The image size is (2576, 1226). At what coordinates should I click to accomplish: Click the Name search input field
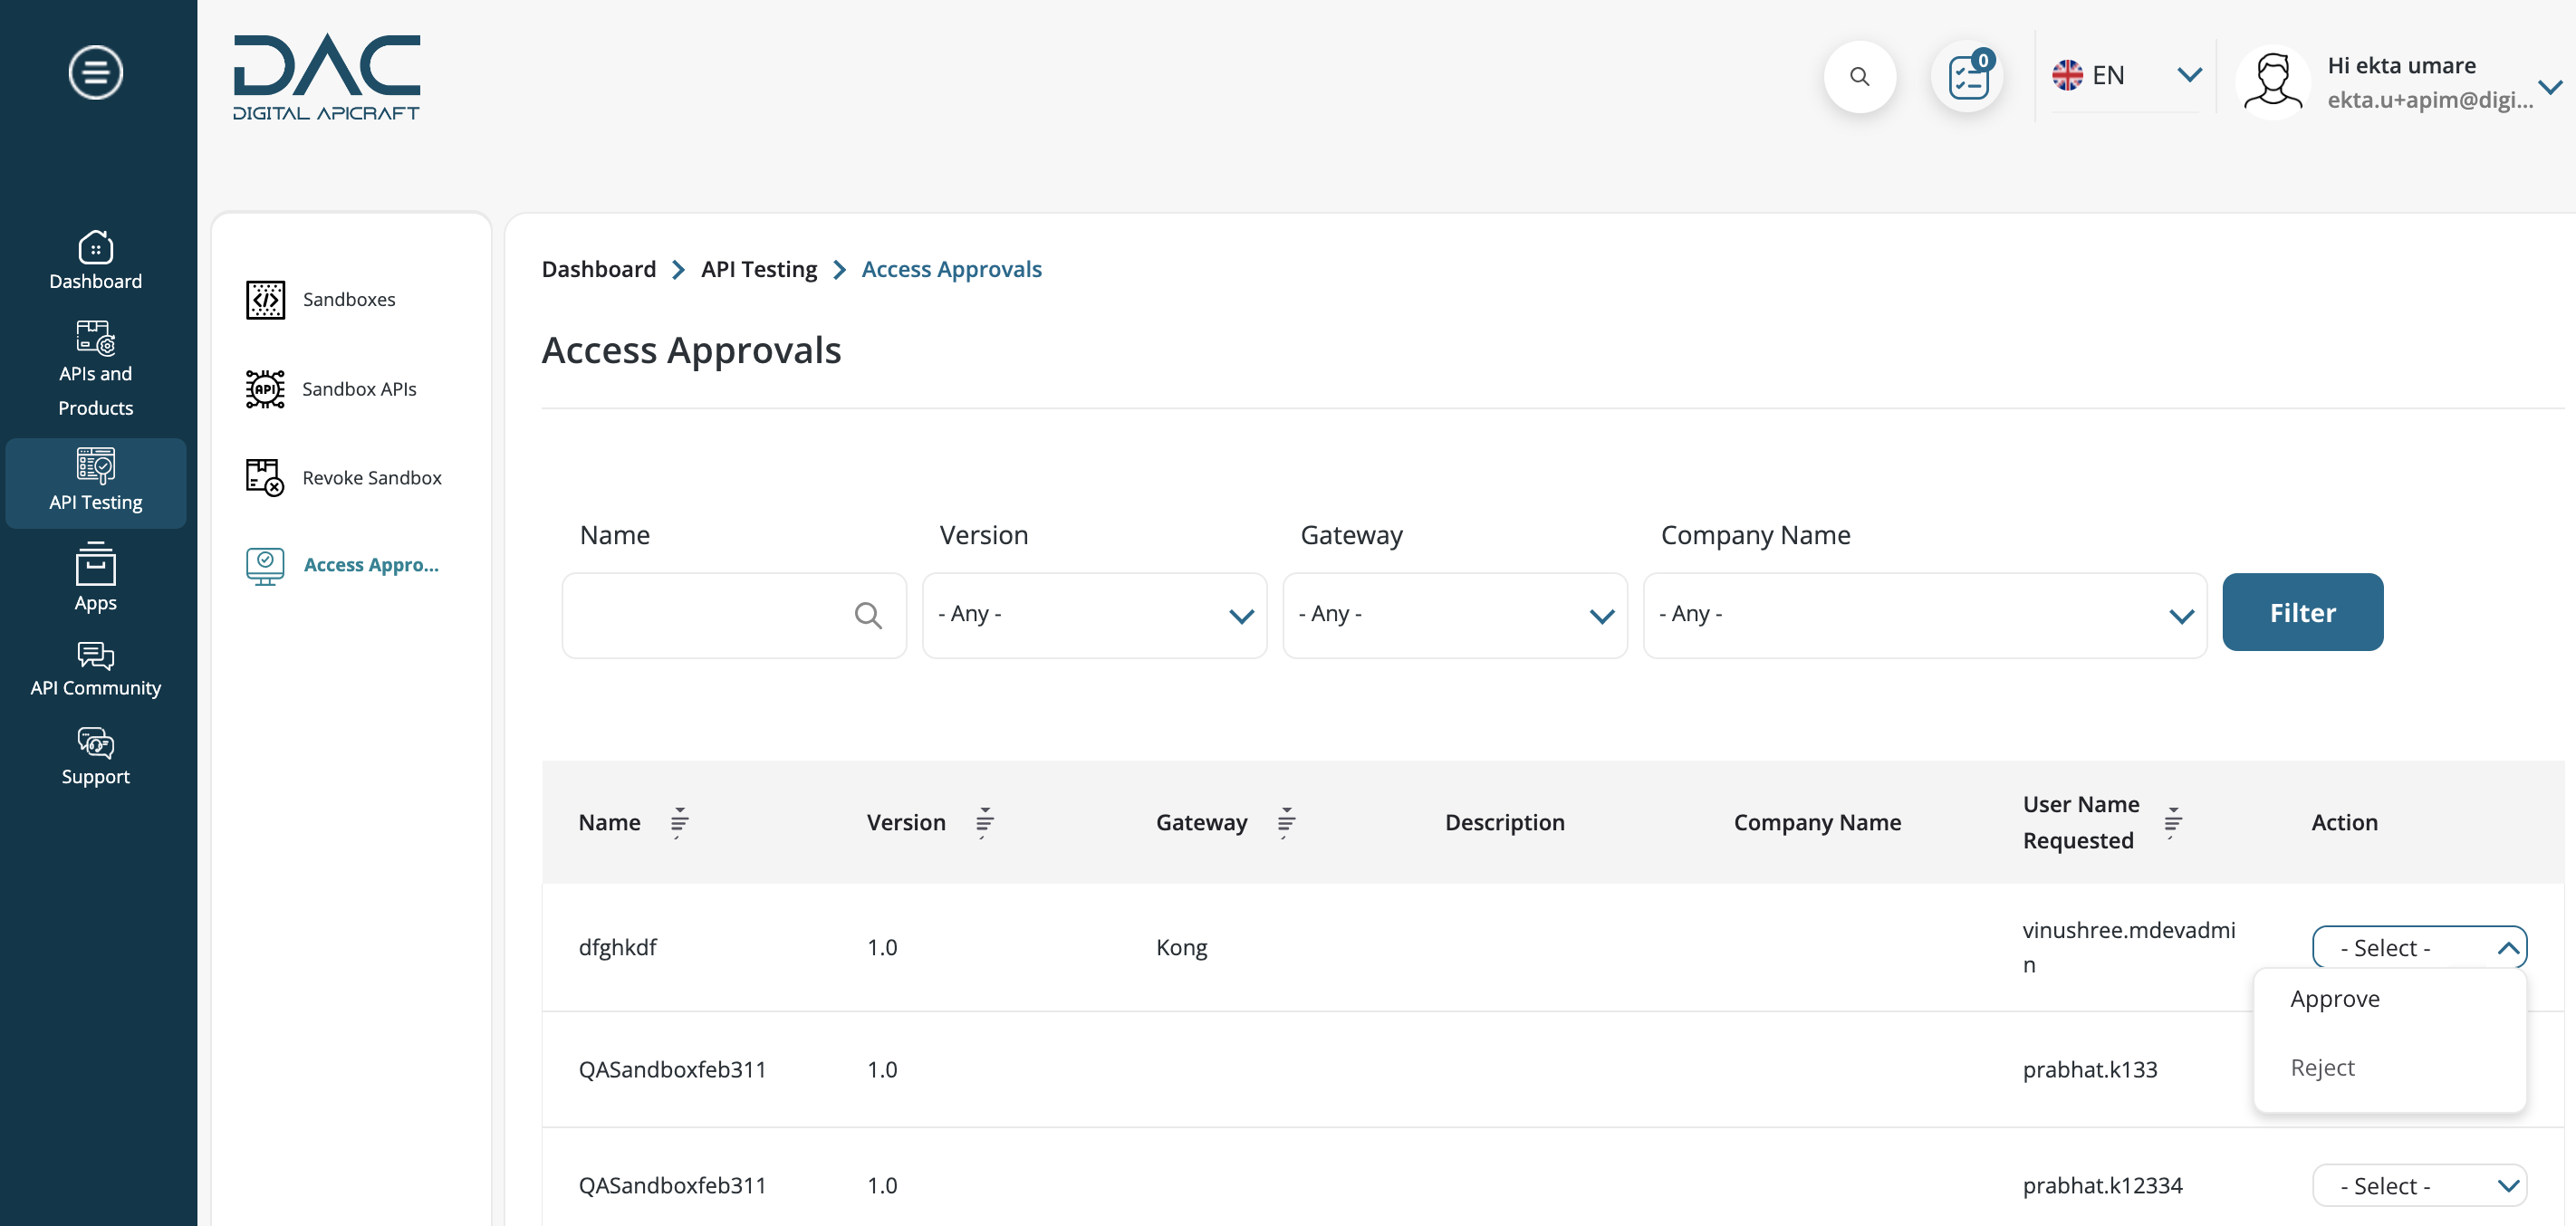735,614
